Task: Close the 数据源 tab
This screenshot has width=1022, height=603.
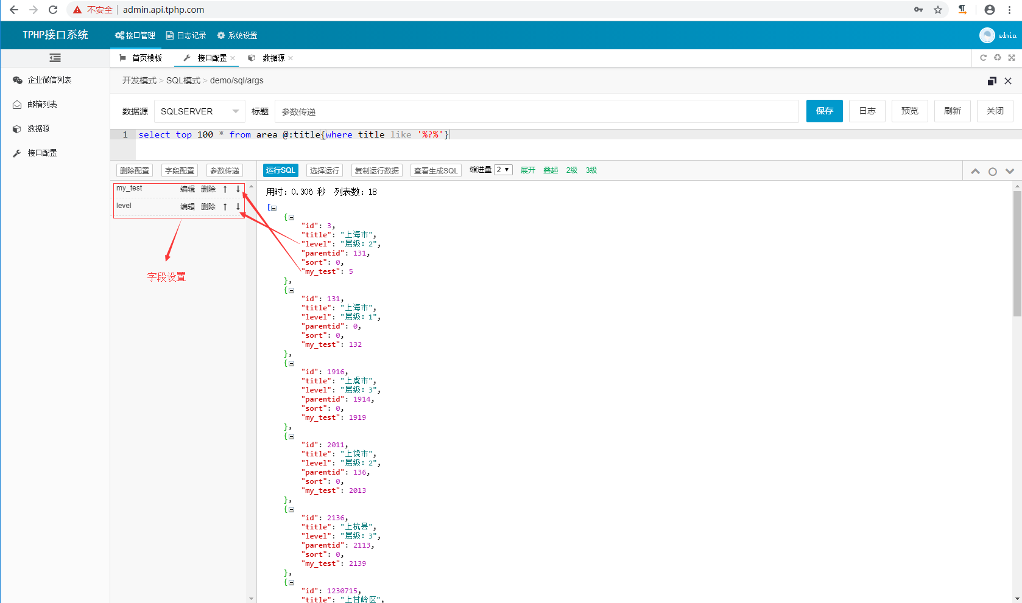Action: pyautogui.click(x=291, y=58)
